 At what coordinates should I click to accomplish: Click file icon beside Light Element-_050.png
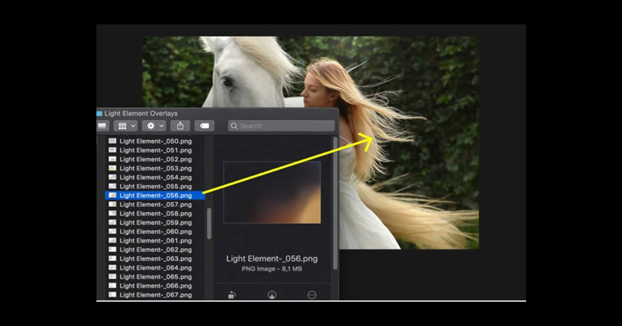click(x=113, y=141)
